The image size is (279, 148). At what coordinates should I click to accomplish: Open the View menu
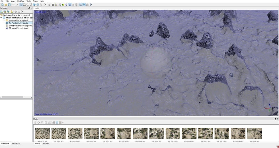(x=13, y=1)
